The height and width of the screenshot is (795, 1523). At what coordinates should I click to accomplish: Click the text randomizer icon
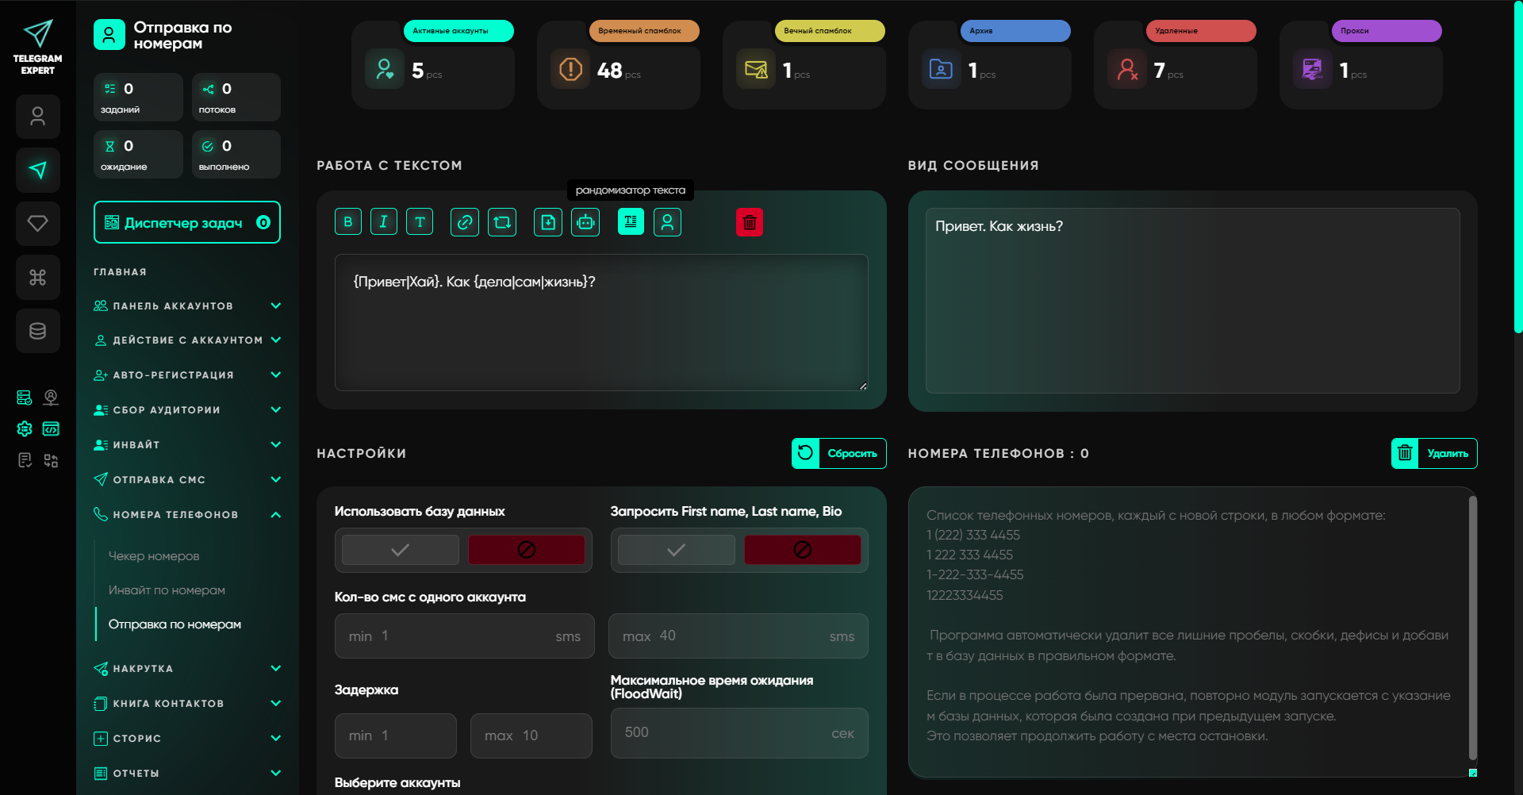[x=631, y=222]
